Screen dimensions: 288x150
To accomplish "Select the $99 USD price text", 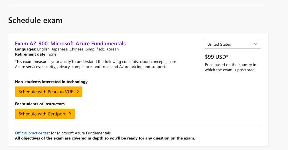I will point(216,56).
